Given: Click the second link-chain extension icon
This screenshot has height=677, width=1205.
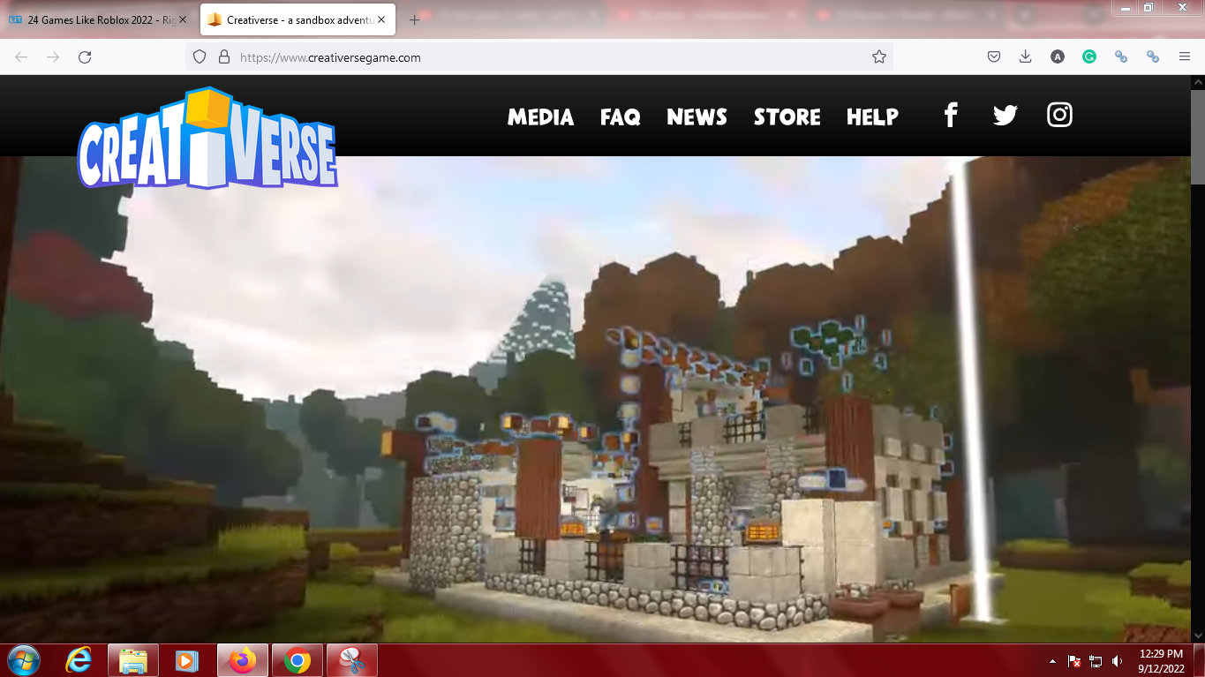Looking at the screenshot, I should (x=1153, y=57).
